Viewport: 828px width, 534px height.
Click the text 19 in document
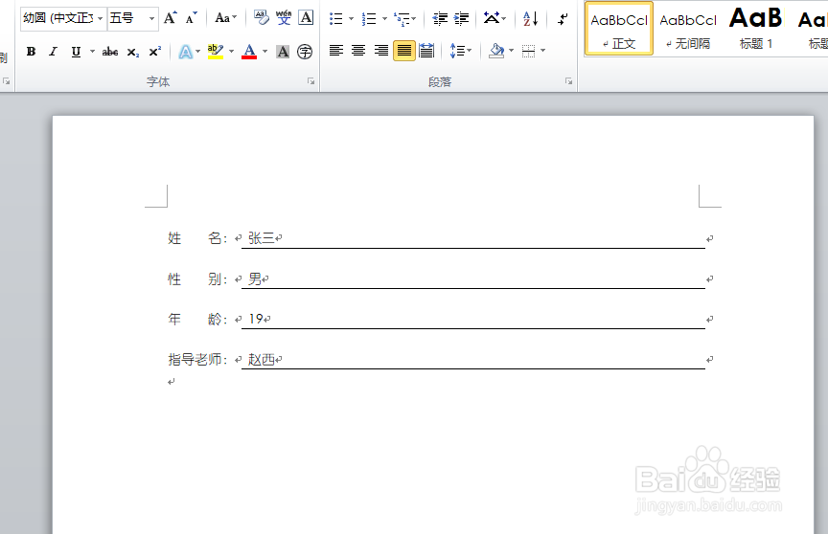[x=256, y=319]
